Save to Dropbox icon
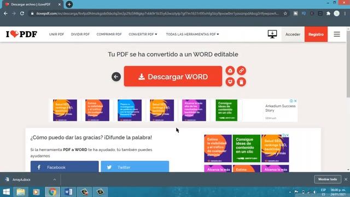Viewport: 350px width, 197px height. [x=230, y=82]
